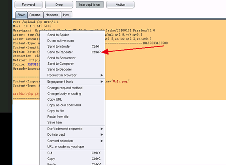226x165 pixels.
Task: Select Send to Comparer
Action: point(72,64)
